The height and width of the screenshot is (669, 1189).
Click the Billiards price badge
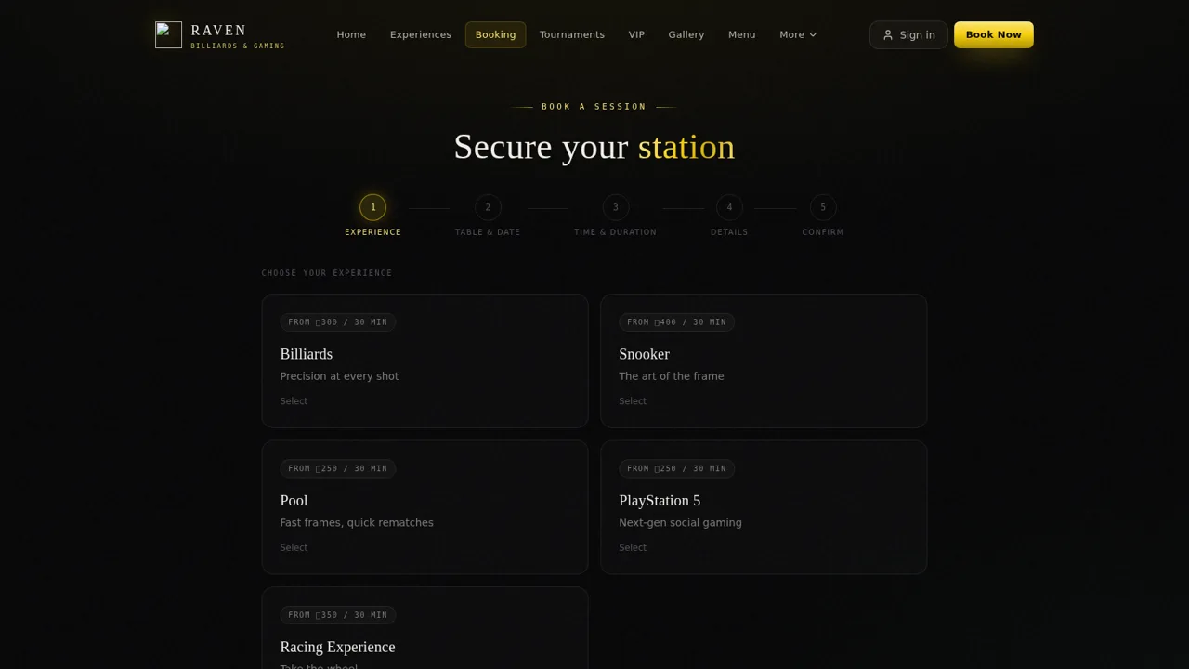338,322
